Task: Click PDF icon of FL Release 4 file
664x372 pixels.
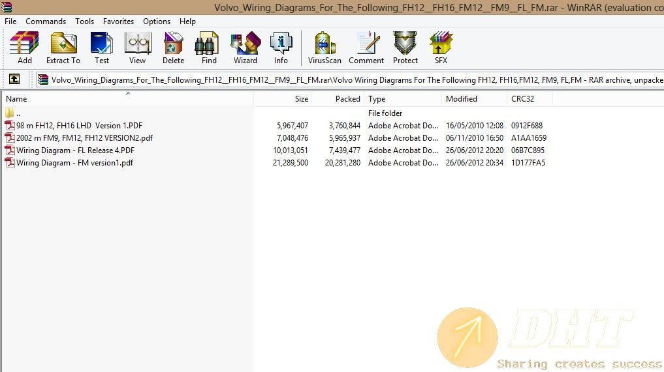Action: [x=9, y=150]
